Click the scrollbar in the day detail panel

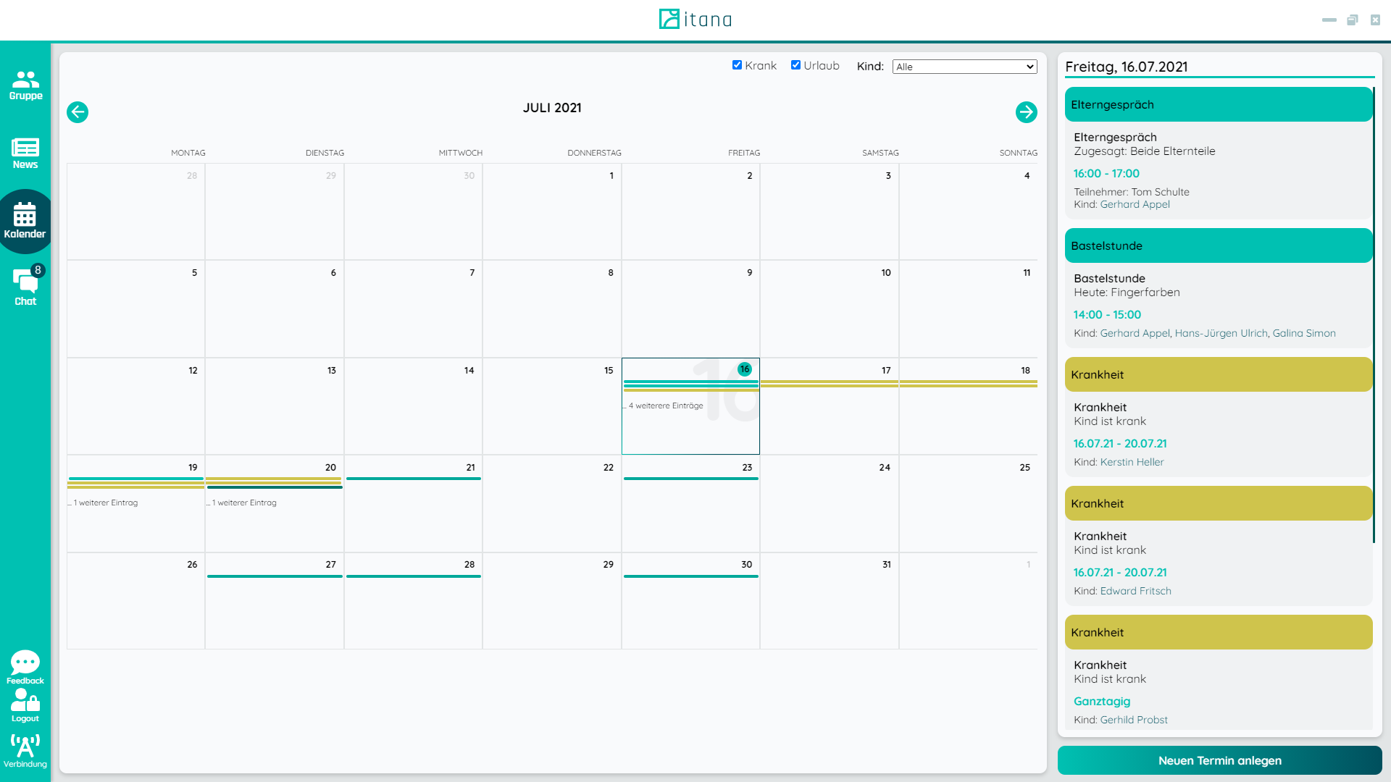1374,315
